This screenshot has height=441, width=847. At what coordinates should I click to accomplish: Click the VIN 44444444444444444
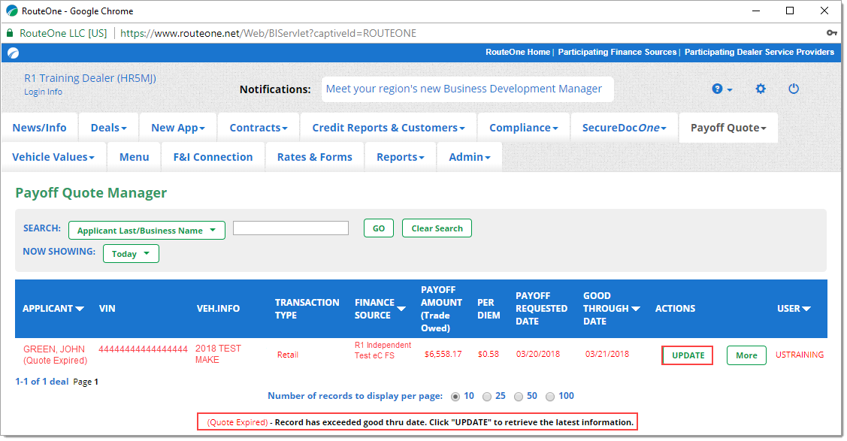pyautogui.click(x=143, y=349)
